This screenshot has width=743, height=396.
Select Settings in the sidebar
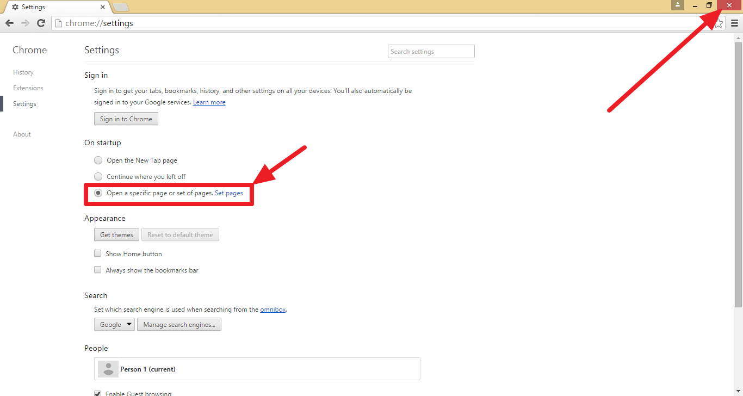24,104
